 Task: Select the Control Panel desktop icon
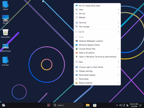pos(5,48)
